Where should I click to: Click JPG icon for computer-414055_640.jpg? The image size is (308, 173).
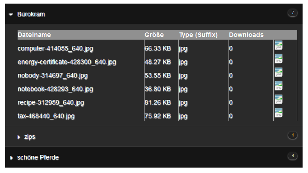click(279, 45)
